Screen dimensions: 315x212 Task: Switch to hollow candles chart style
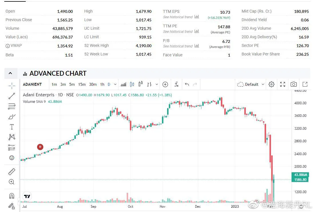tap(141, 84)
